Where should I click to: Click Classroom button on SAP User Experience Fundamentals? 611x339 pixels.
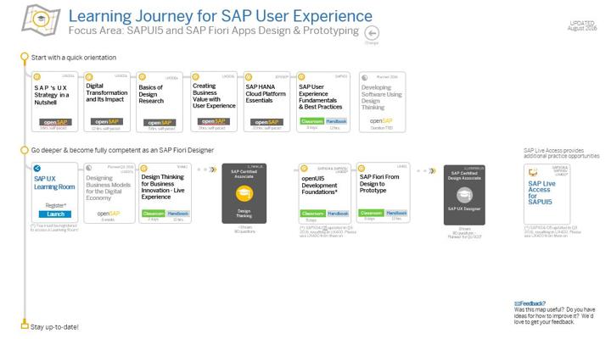tap(312, 121)
